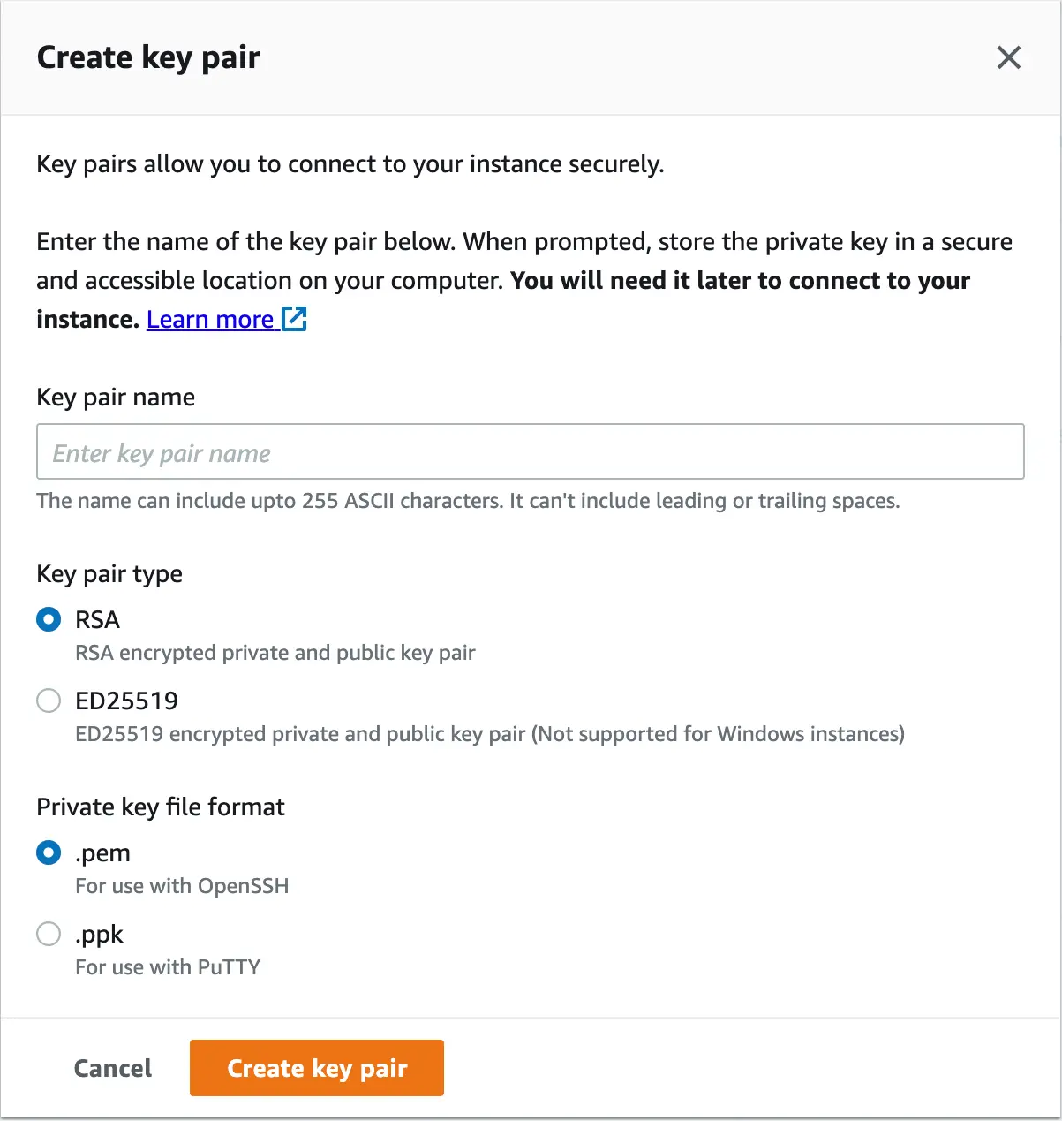This screenshot has width=1062, height=1121.
Task: Click the X to dismiss the dialog
Action: [x=1008, y=57]
